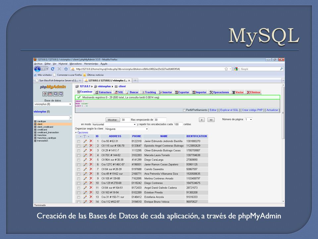Viewport: 318px width, 239px height.
Task: Expand the + Opciones section
Action: coord(81,132)
